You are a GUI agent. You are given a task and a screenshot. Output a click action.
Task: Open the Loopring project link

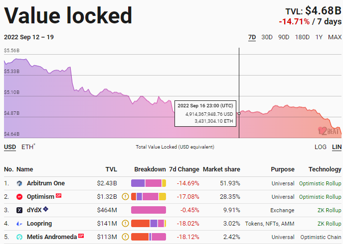point(39,224)
